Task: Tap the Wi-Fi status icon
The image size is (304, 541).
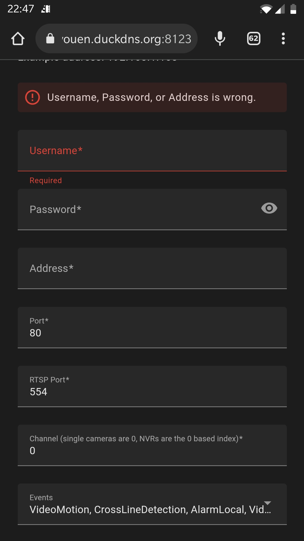Action: 266,9
